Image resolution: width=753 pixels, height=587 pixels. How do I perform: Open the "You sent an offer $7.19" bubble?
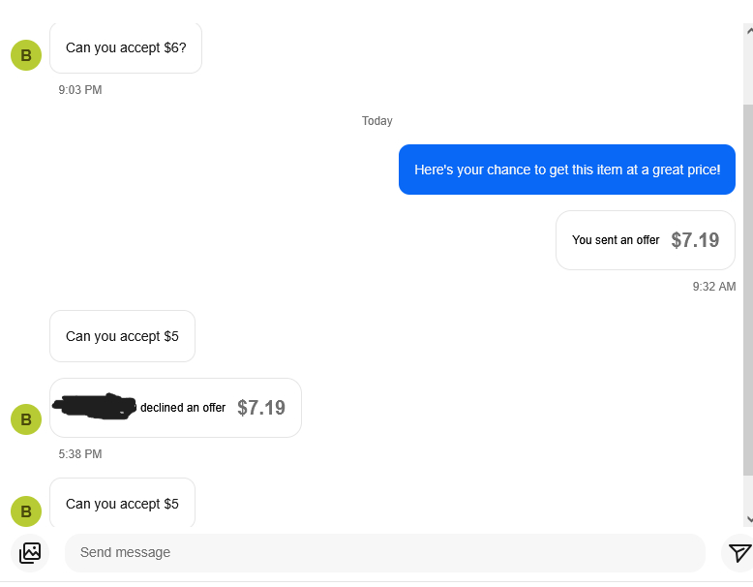tap(646, 240)
